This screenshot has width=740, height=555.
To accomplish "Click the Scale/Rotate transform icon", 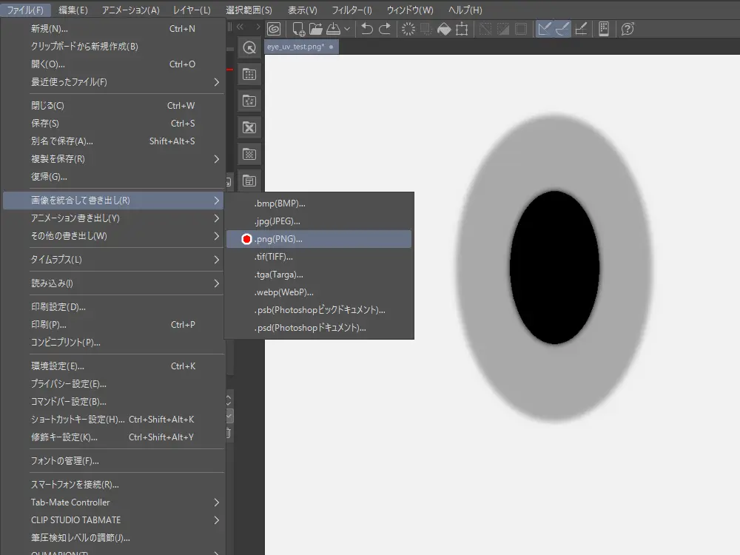I will coord(462,29).
